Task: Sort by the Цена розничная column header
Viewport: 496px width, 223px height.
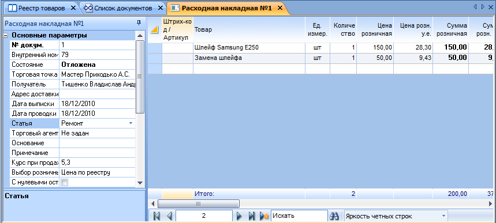Action: point(375,29)
